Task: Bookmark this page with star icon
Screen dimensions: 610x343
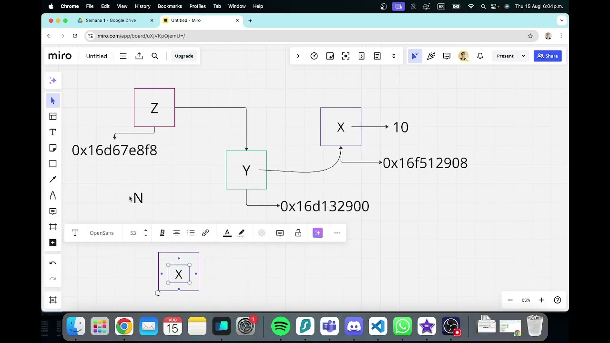Action: tap(530, 36)
